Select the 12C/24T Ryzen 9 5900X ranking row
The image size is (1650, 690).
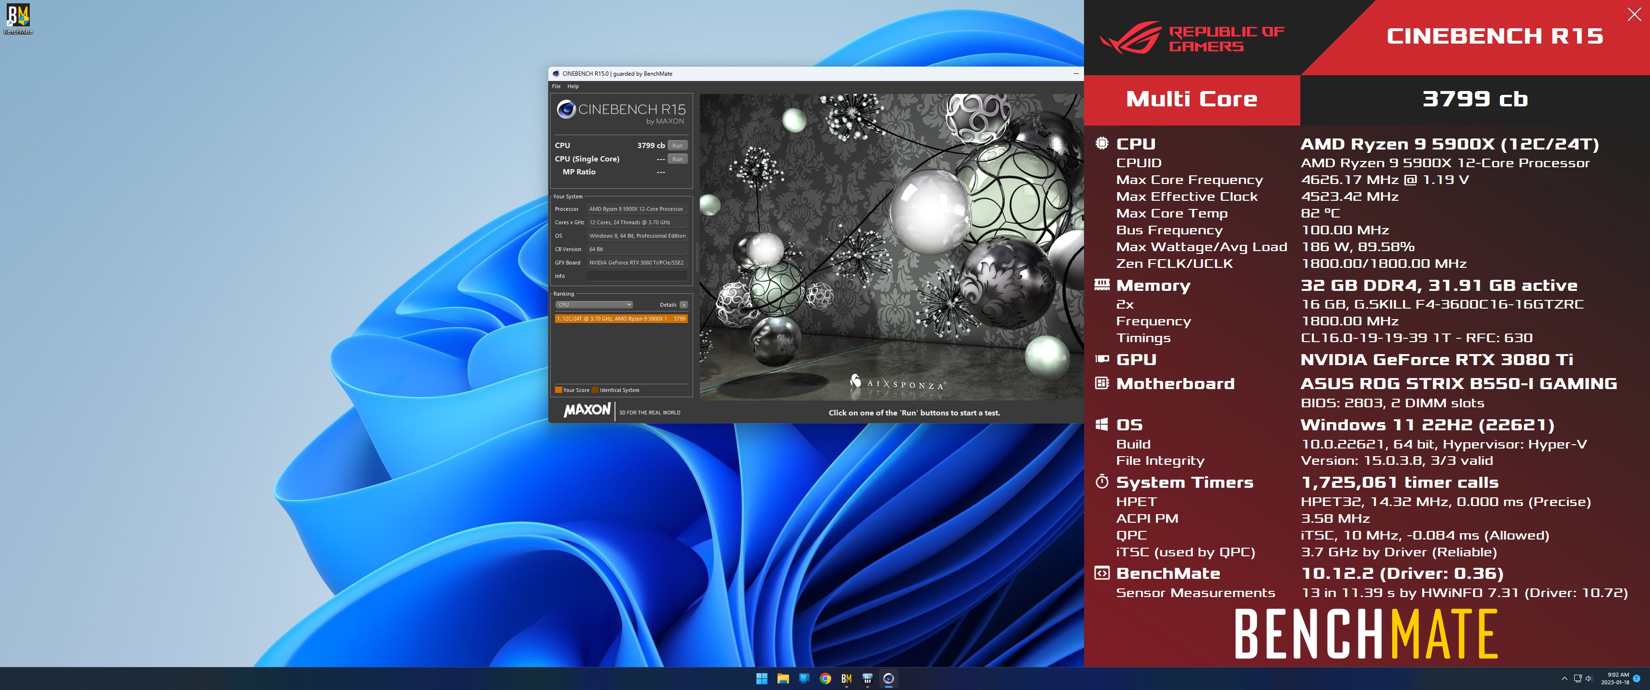(x=621, y=318)
